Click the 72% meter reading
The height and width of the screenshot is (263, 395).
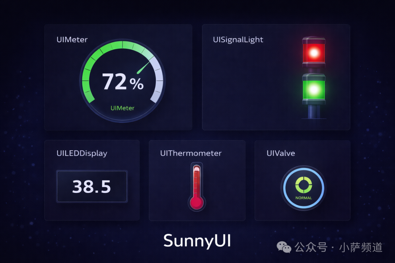pos(123,81)
